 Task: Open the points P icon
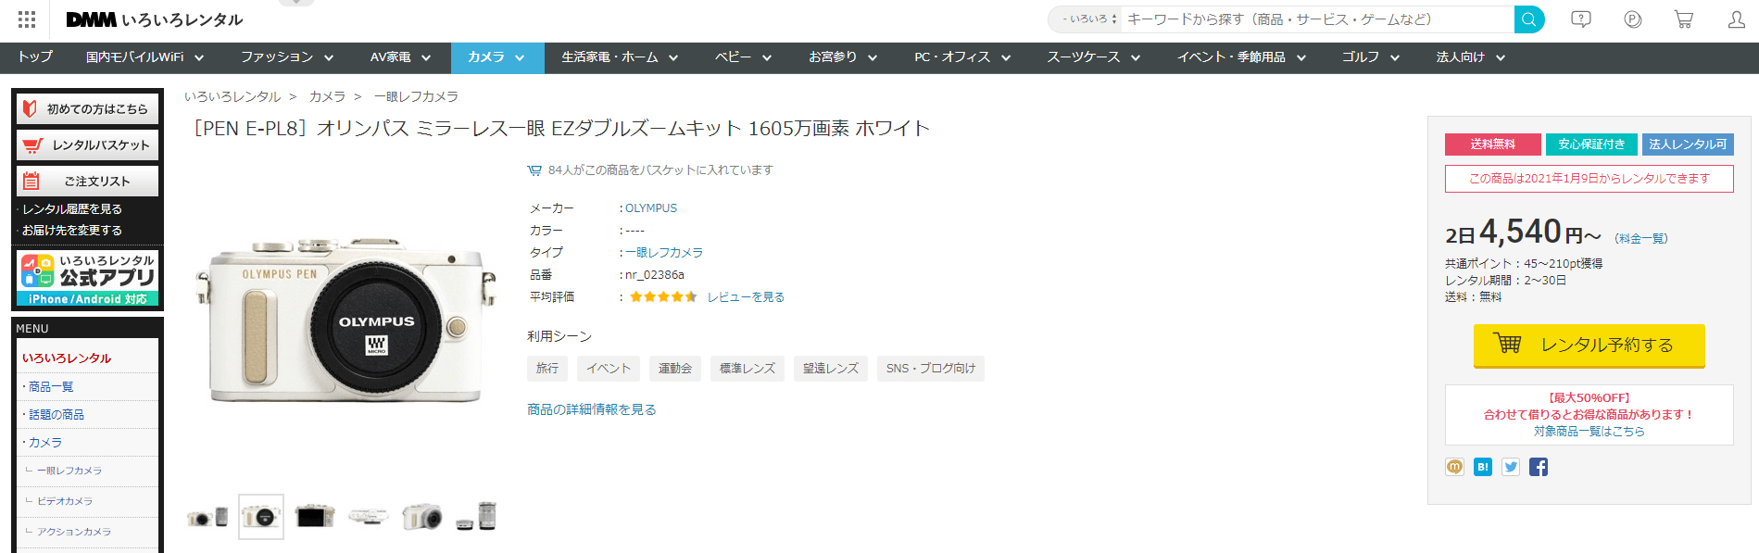click(x=1633, y=19)
